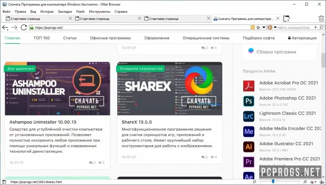Close the third Стартовая страница tab
Screen dimensions: 326x185
point(209,18)
